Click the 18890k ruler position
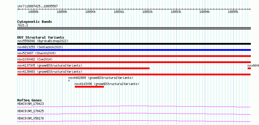Screen dimensions: 259x125 pyautogui.click(x=91, y=12)
